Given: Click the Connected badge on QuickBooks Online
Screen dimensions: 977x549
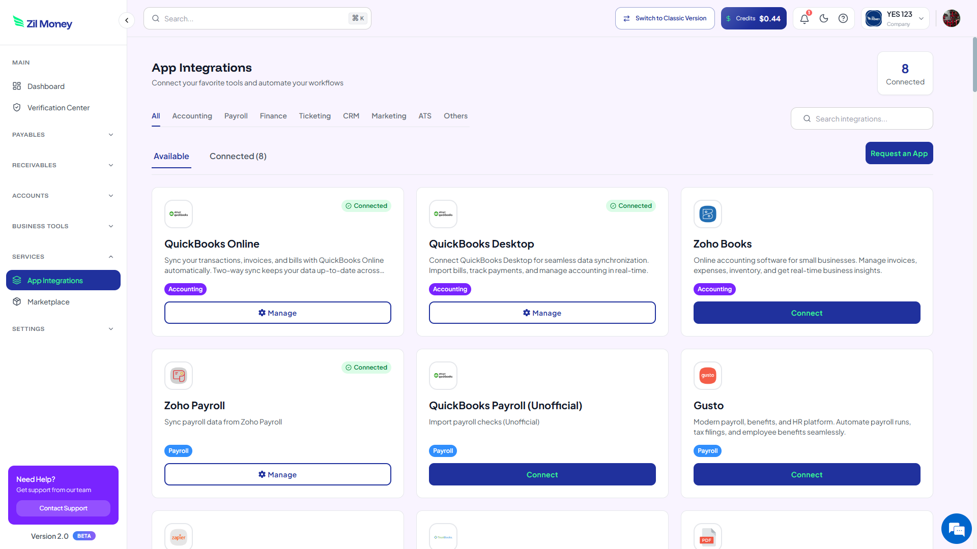Looking at the screenshot, I should (x=366, y=206).
